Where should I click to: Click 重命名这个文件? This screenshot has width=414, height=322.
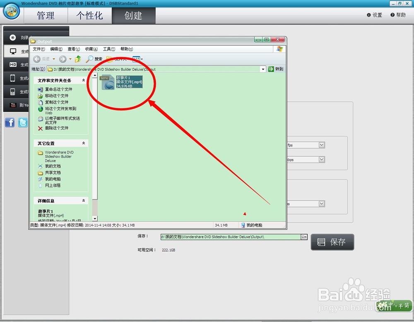[x=59, y=89]
